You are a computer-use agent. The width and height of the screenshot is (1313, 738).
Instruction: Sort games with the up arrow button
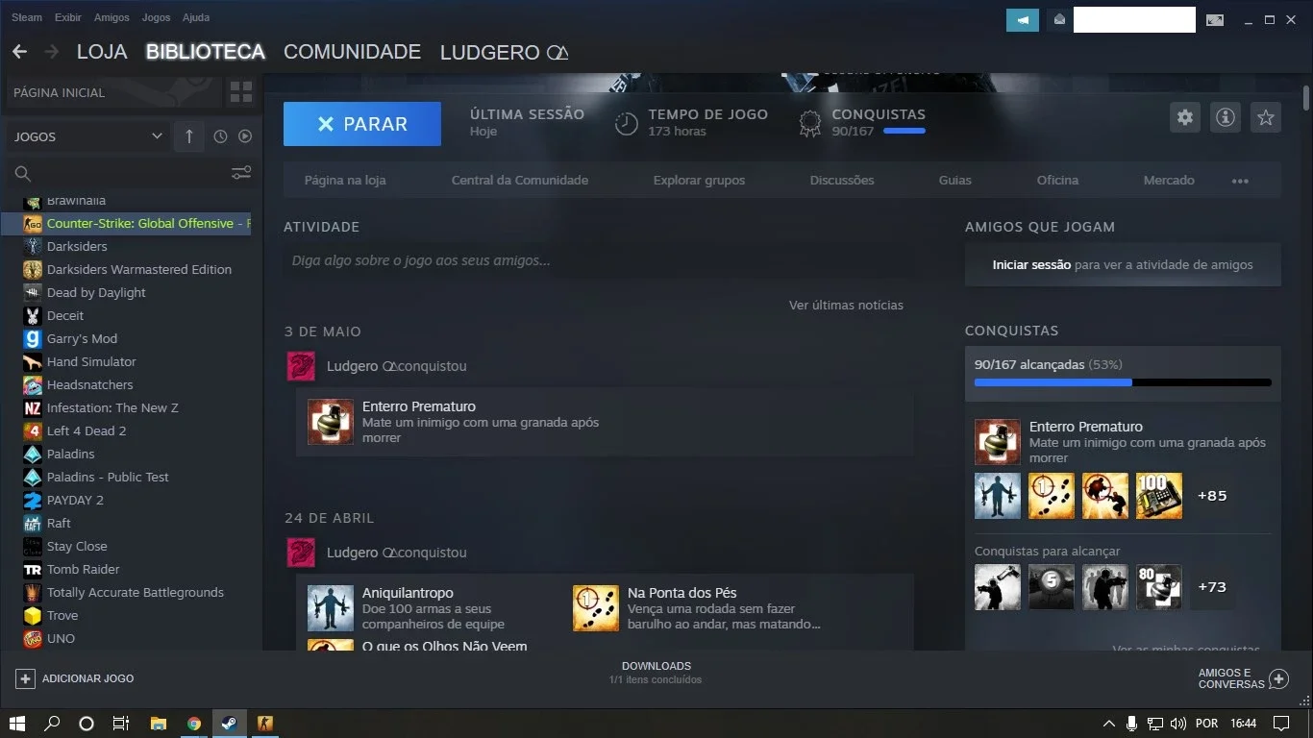(x=189, y=136)
